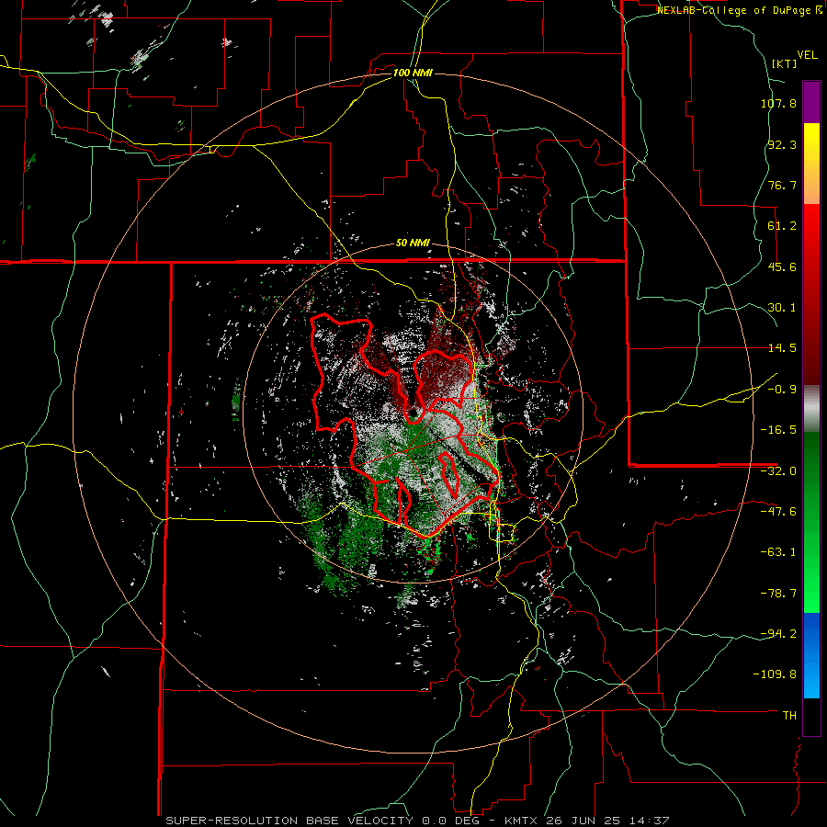Click the -94.2 velocity scale value
Image resolution: width=827 pixels, height=827 pixels.
tap(778, 633)
